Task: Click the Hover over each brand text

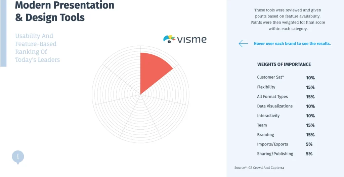Action: click(292, 44)
